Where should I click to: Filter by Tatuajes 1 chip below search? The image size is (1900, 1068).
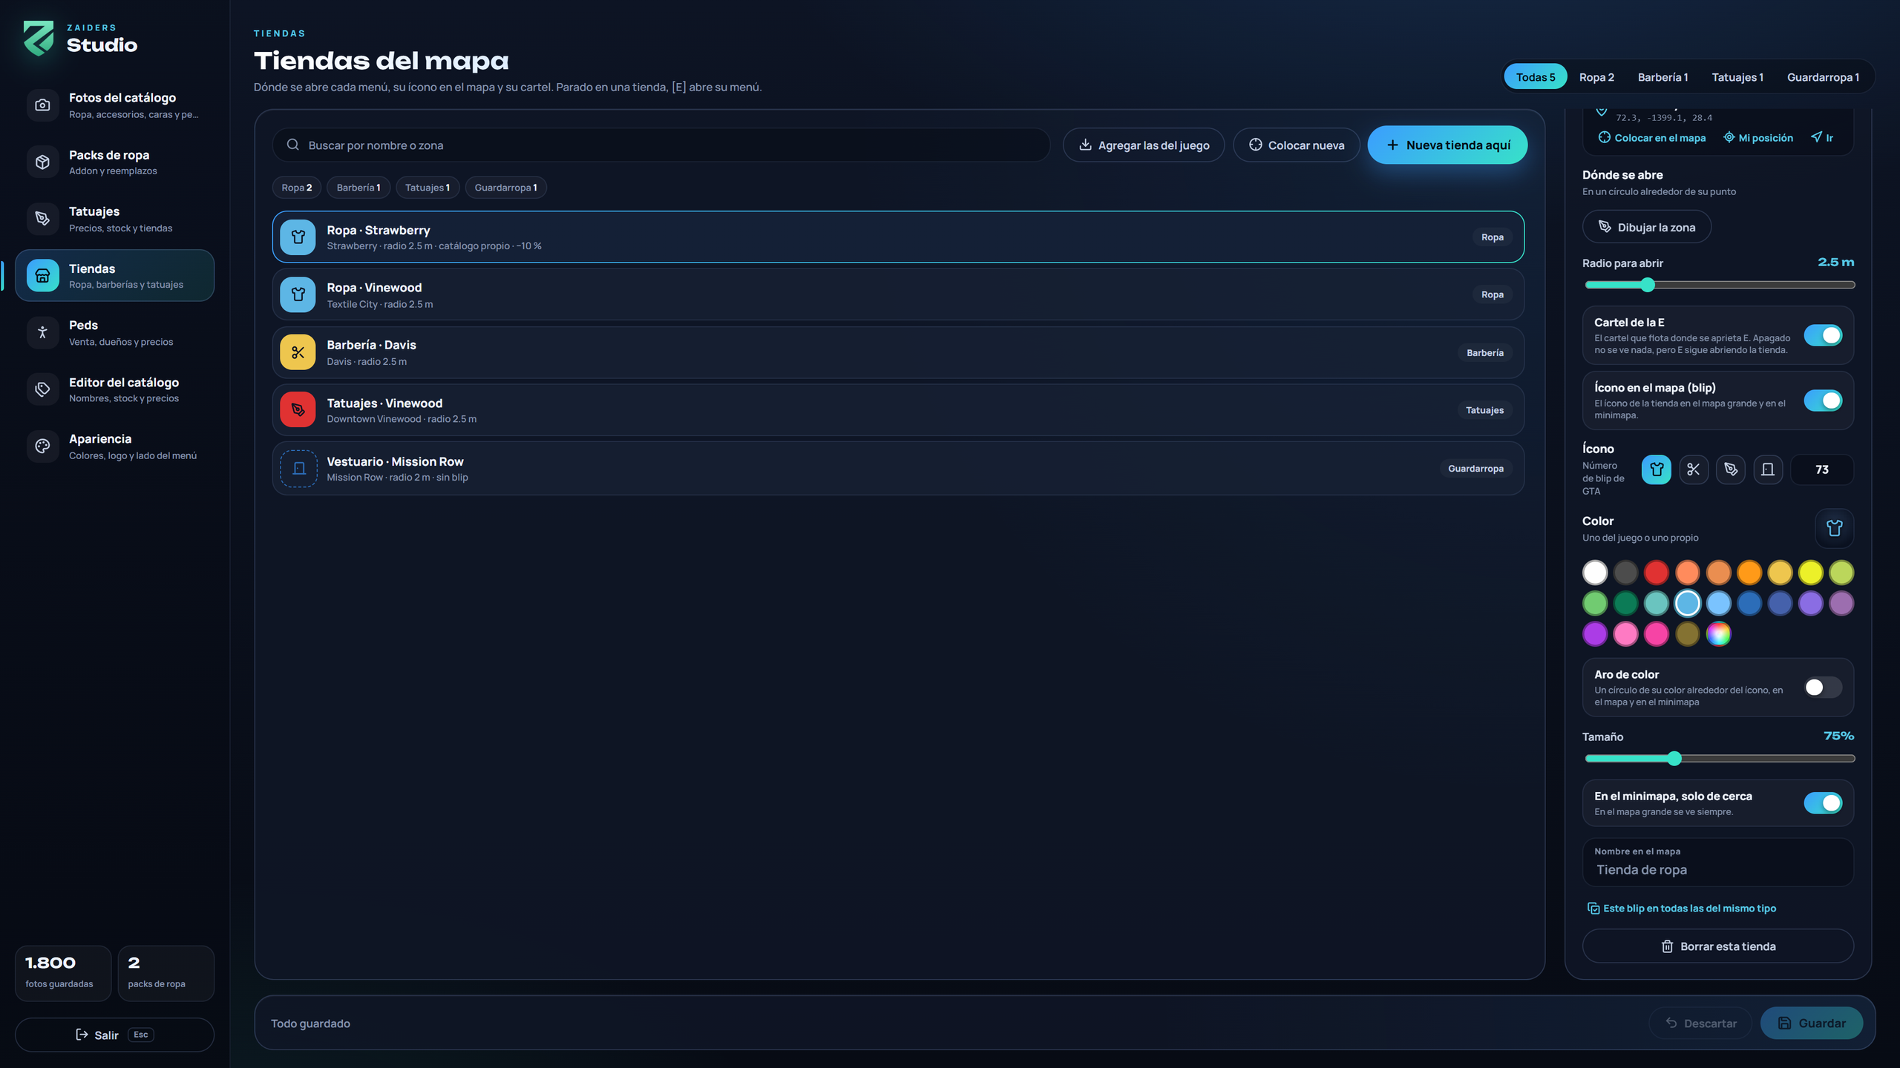tap(427, 188)
